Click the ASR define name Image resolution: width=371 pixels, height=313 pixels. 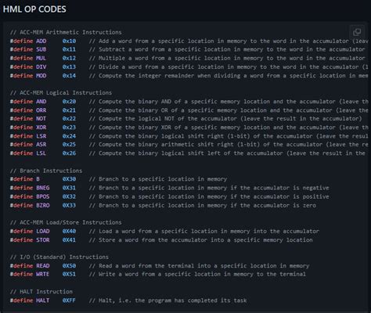pyautogui.click(x=41, y=145)
